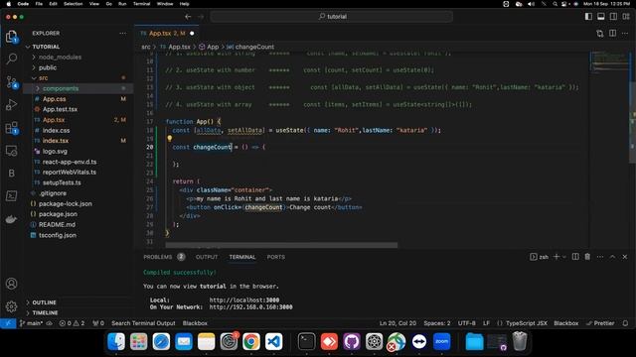Open the Explorer view in activity bar
The height and width of the screenshot is (357, 636).
click(x=11, y=37)
